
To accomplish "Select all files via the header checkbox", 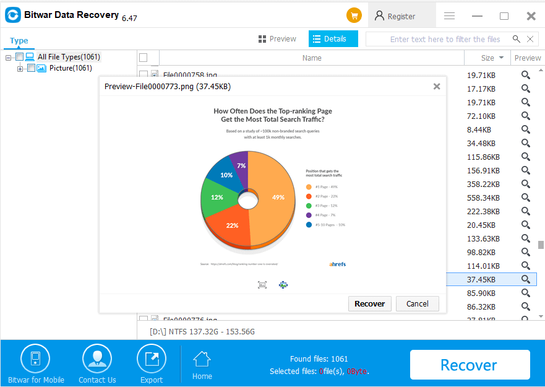I will 144,57.
